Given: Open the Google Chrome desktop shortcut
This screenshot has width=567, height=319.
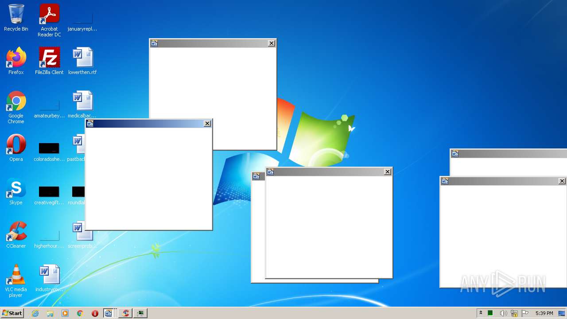Looking at the screenshot, I should [x=16, y=107].
